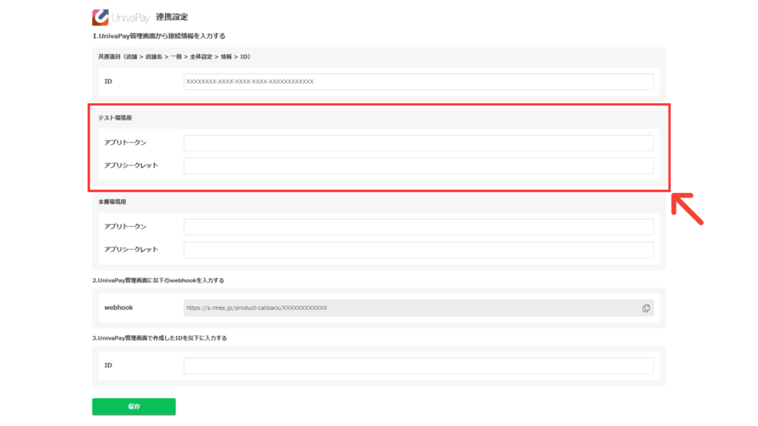
Task: Focus the production 本番環境用 アプリトークン field
Action: point(419,227)
